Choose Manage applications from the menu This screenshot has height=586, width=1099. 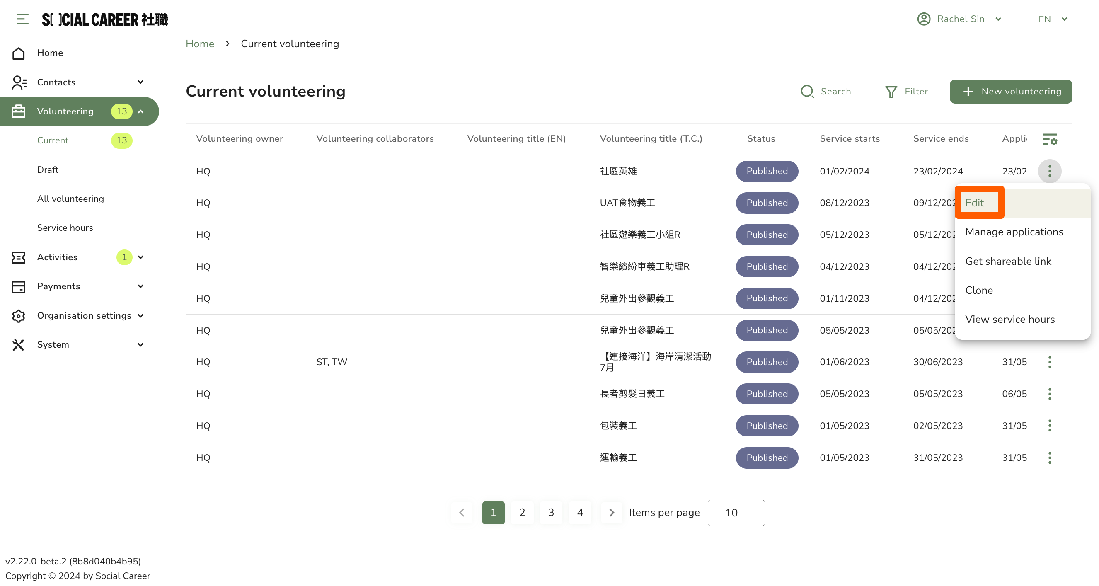coord(1014,232)
